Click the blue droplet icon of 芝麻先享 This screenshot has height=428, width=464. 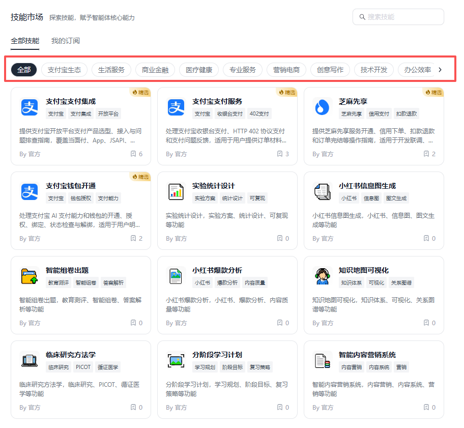323,107
